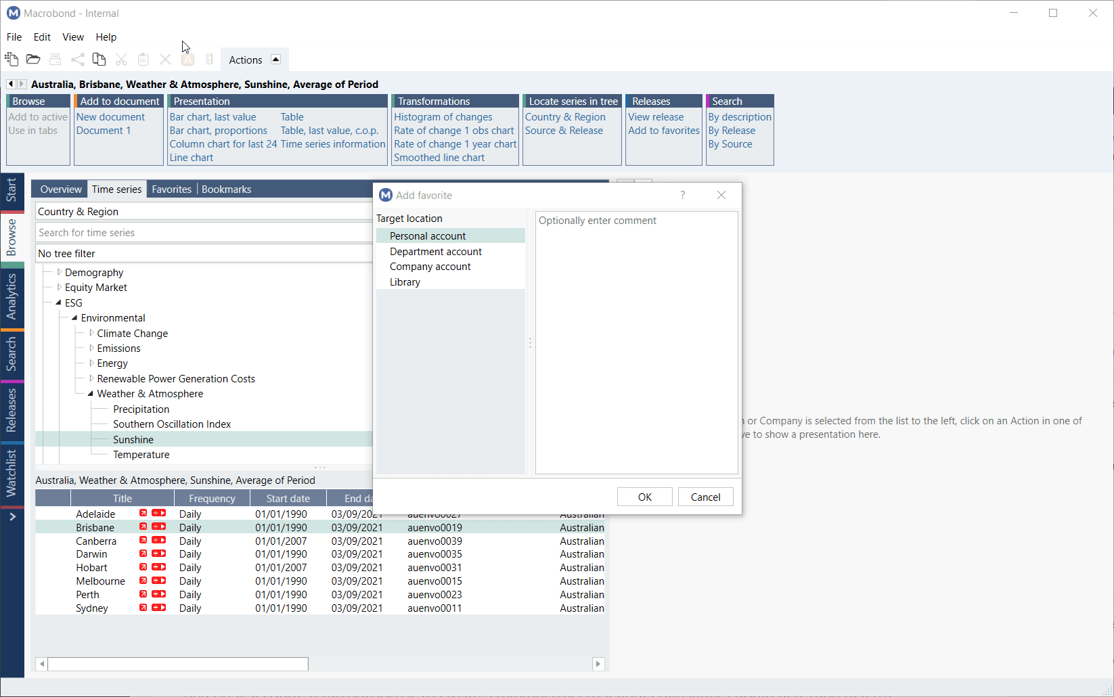Expand the Equity Market tree node
Screen dimensions: 1114x697
point(59,287)
